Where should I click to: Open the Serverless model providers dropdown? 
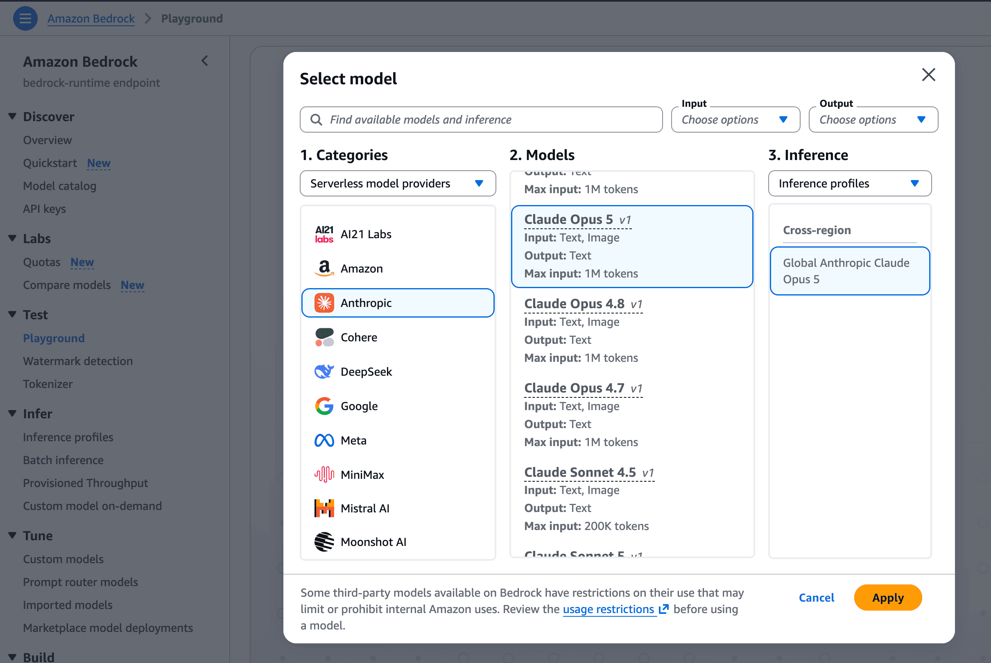(x=398, y=183)
